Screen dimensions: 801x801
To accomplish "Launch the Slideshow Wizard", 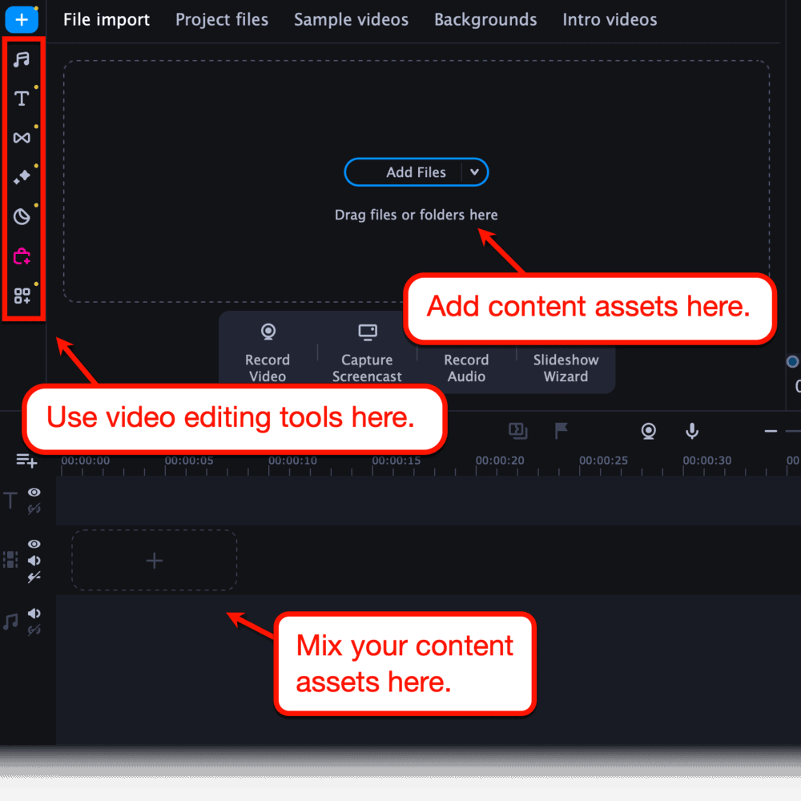I will point(566,368).
